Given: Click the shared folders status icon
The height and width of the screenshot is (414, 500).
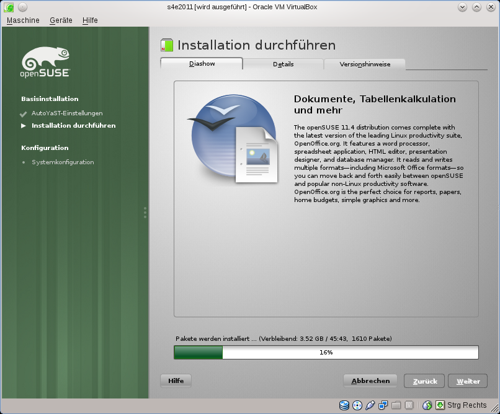Looking at the screenshot, I should coord(396,405).
